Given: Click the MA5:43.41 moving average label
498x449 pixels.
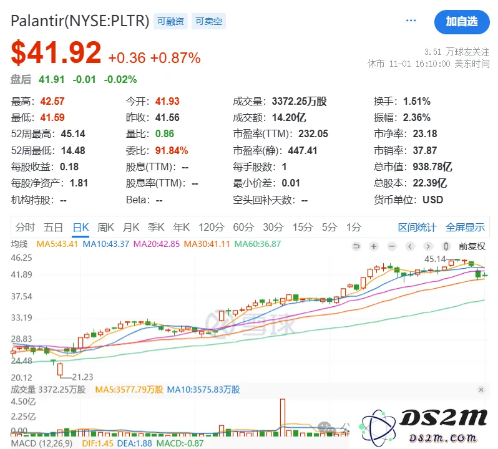Looking at the screenshot, I should [57, 244].
